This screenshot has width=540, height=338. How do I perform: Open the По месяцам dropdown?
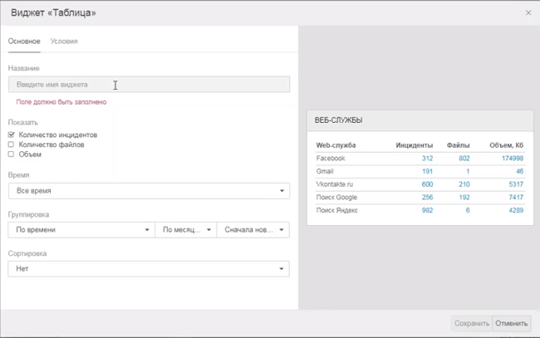pyautogui.click(x=185, y=230)
